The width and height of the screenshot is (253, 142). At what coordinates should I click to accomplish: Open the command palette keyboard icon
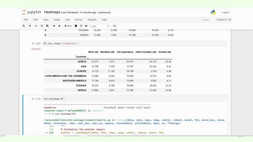[x=114, y=26]
